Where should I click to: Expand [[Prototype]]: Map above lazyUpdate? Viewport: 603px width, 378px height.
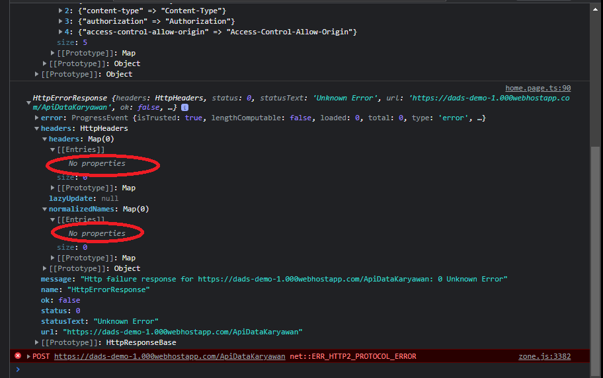click(52, 188)
